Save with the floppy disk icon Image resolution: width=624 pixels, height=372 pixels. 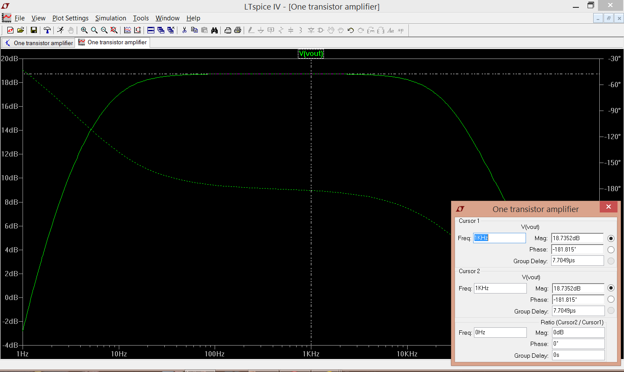[x=33, y=30]
